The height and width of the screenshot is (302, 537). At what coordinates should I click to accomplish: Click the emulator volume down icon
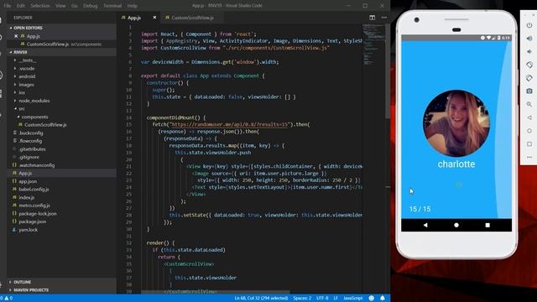[529, 52]
